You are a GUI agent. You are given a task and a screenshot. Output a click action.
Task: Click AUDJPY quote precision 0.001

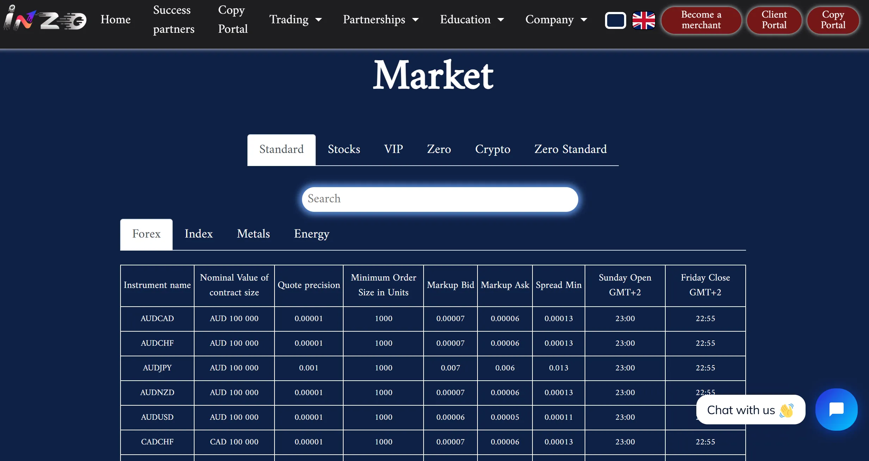(309, 368)
